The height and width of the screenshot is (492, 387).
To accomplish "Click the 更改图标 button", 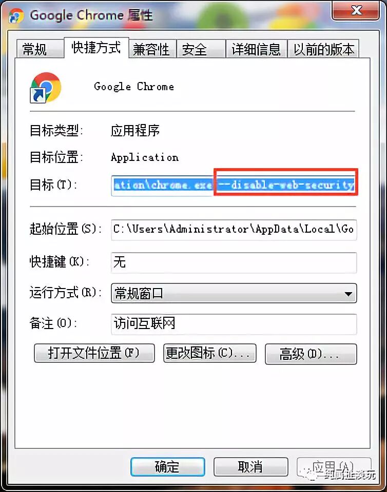I will (x=210, y=353).
